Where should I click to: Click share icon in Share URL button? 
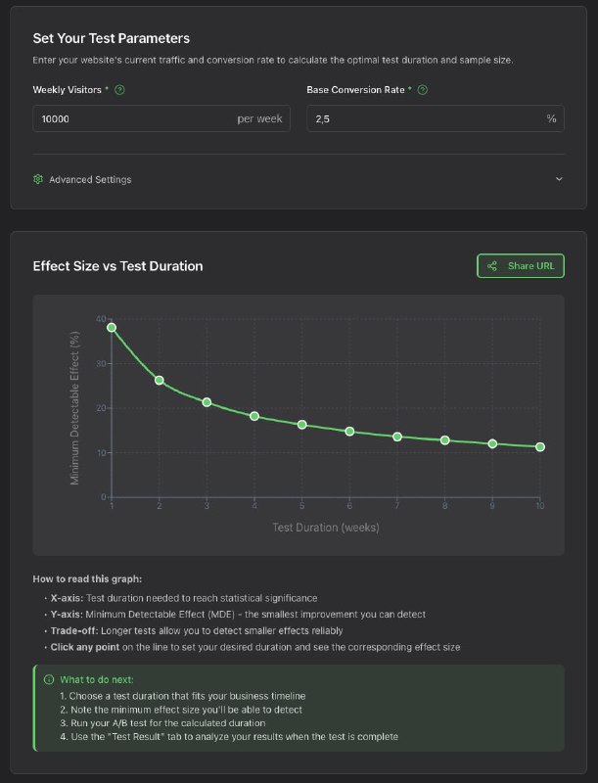pos(492,266)
